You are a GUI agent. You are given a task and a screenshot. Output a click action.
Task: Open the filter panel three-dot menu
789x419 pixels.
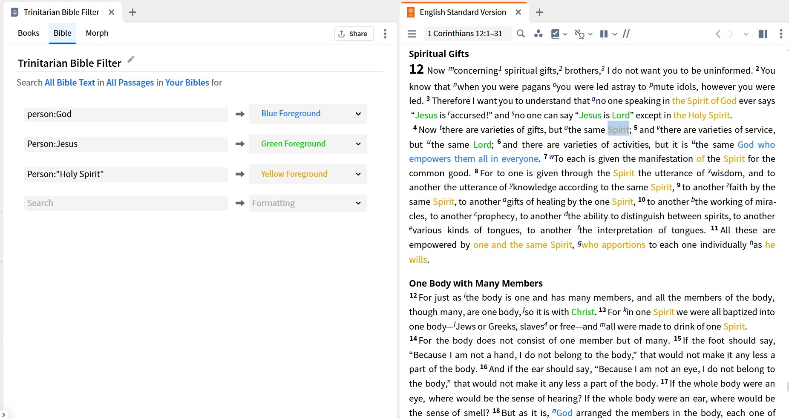coord(385,33)
